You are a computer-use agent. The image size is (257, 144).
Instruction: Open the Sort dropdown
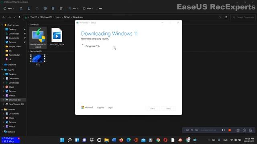[x=73, y=8]
